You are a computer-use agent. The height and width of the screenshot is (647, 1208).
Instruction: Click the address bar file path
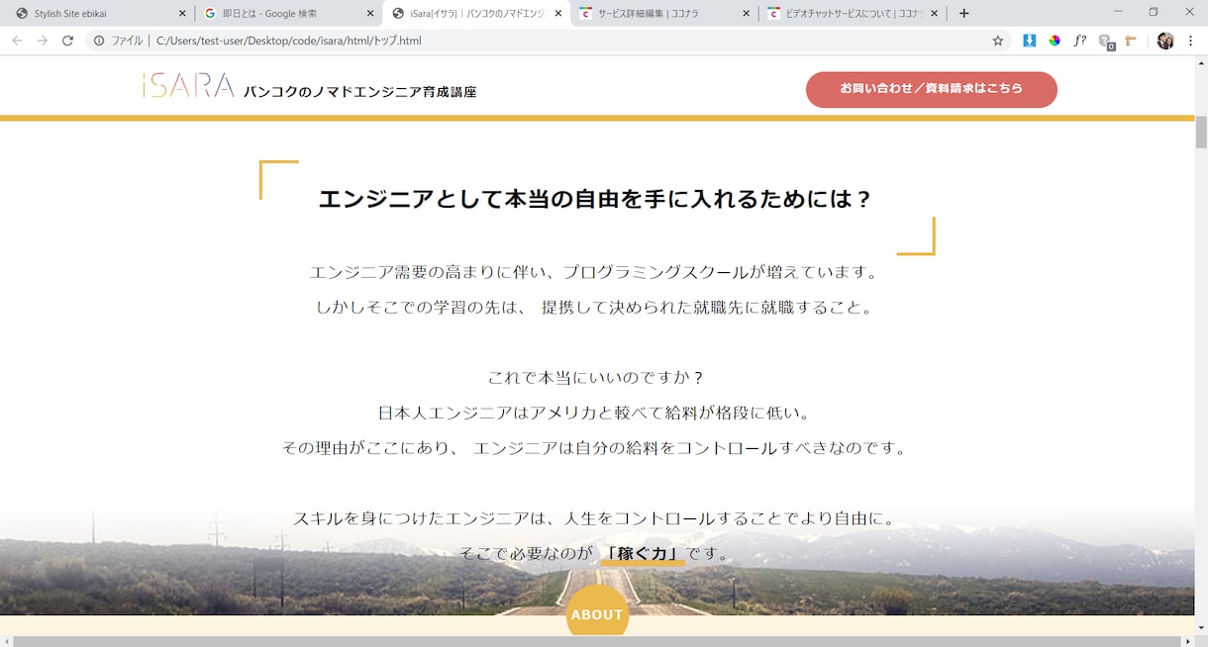tap(289, 41)
